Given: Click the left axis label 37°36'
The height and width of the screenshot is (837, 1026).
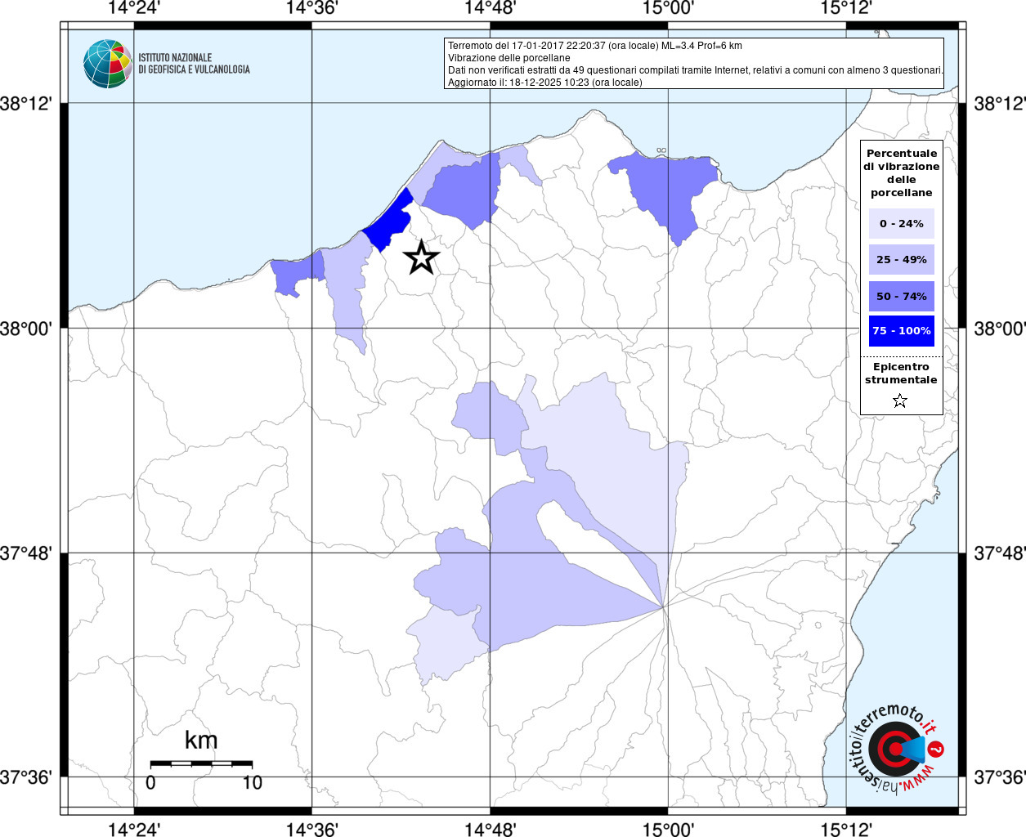Looking at the screenshot, I should (x=26, y=777).
